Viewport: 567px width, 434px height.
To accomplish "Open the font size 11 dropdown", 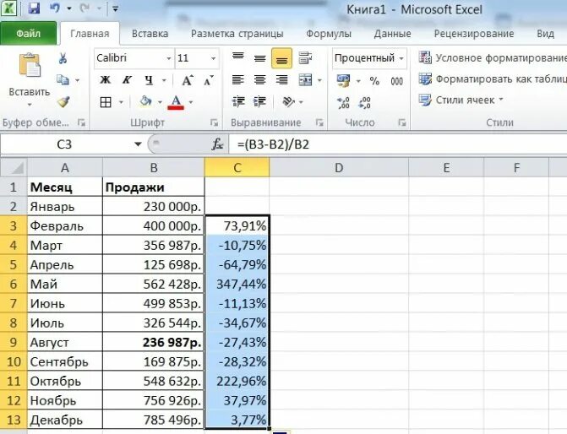I will pyautogui.click(x=213, y=58).
